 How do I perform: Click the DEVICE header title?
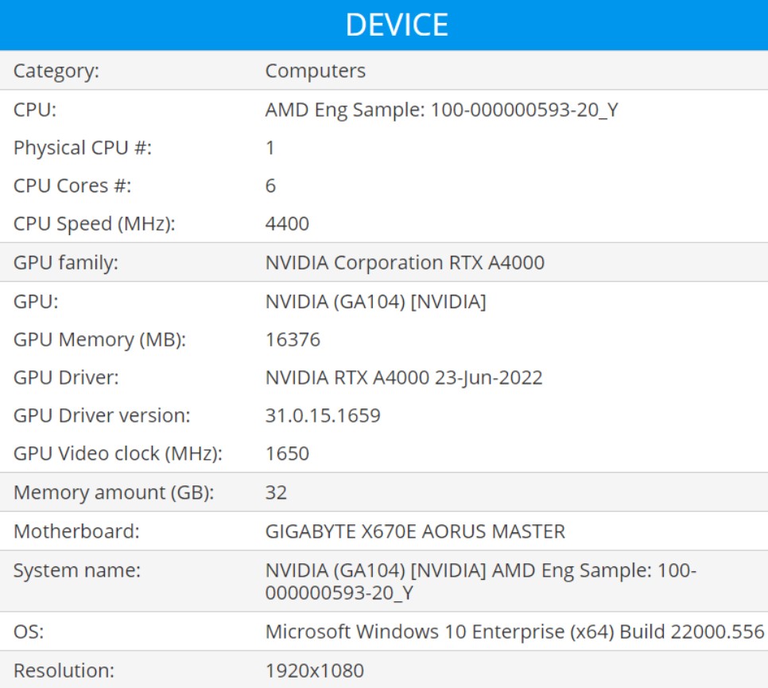(x=397, y=25)
